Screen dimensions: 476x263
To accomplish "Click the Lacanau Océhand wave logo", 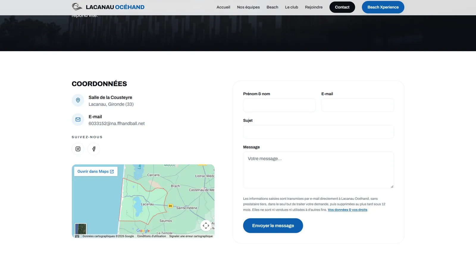I will point(77,7).
